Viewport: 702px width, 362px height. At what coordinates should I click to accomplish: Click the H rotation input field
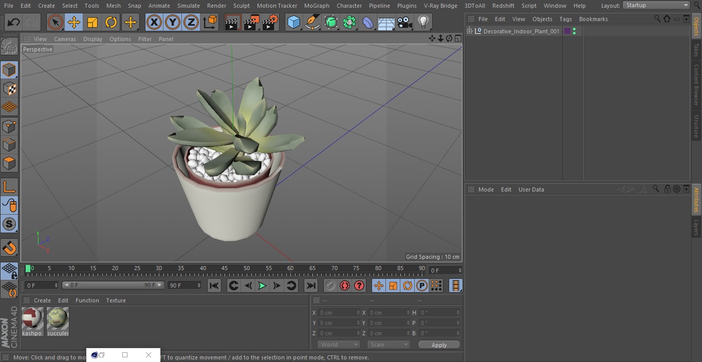pos(440,313)
